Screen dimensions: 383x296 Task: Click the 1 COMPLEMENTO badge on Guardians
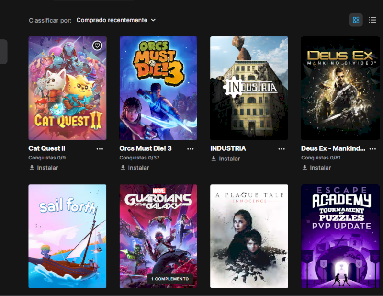click(x=170, y=279)
